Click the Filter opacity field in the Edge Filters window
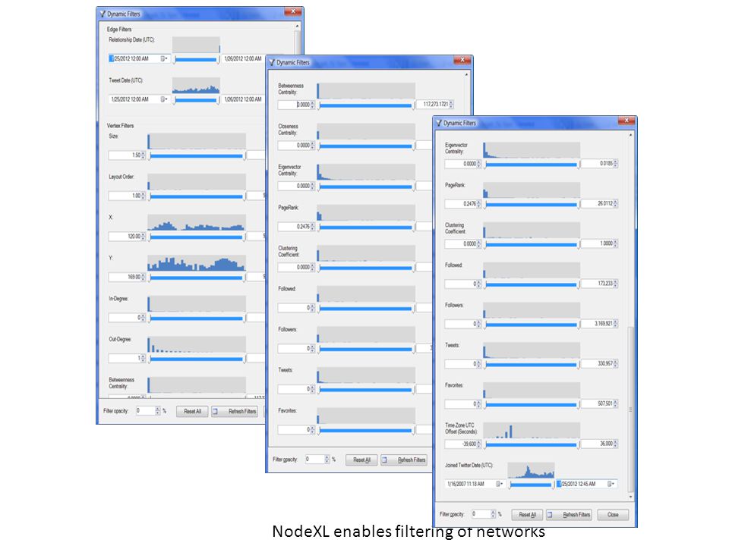This screenshot has height=546, width=729. pos(145,410)
